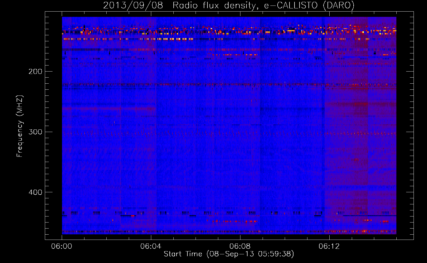Viewport: 427px width, 263px height.
Task: Click the 06:04 time tick label
Action: point(151,246)
